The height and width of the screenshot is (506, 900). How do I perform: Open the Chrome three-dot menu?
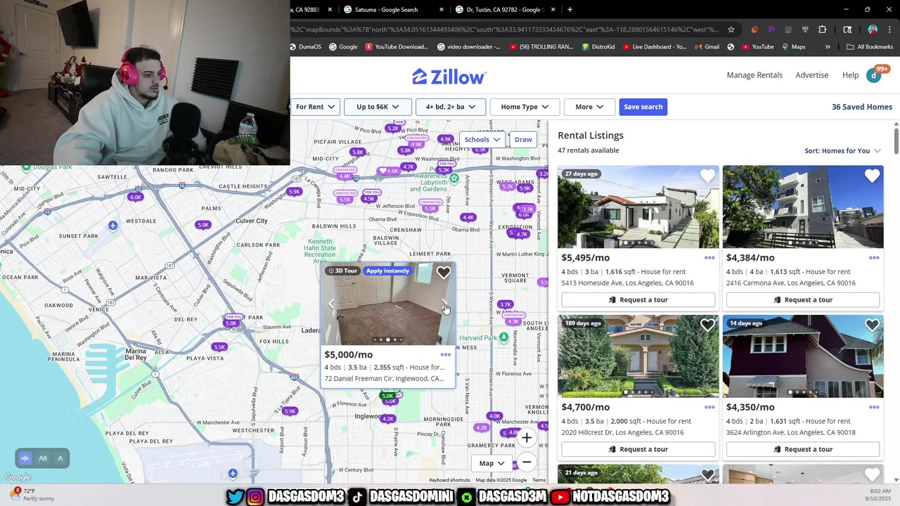[890, 30]
